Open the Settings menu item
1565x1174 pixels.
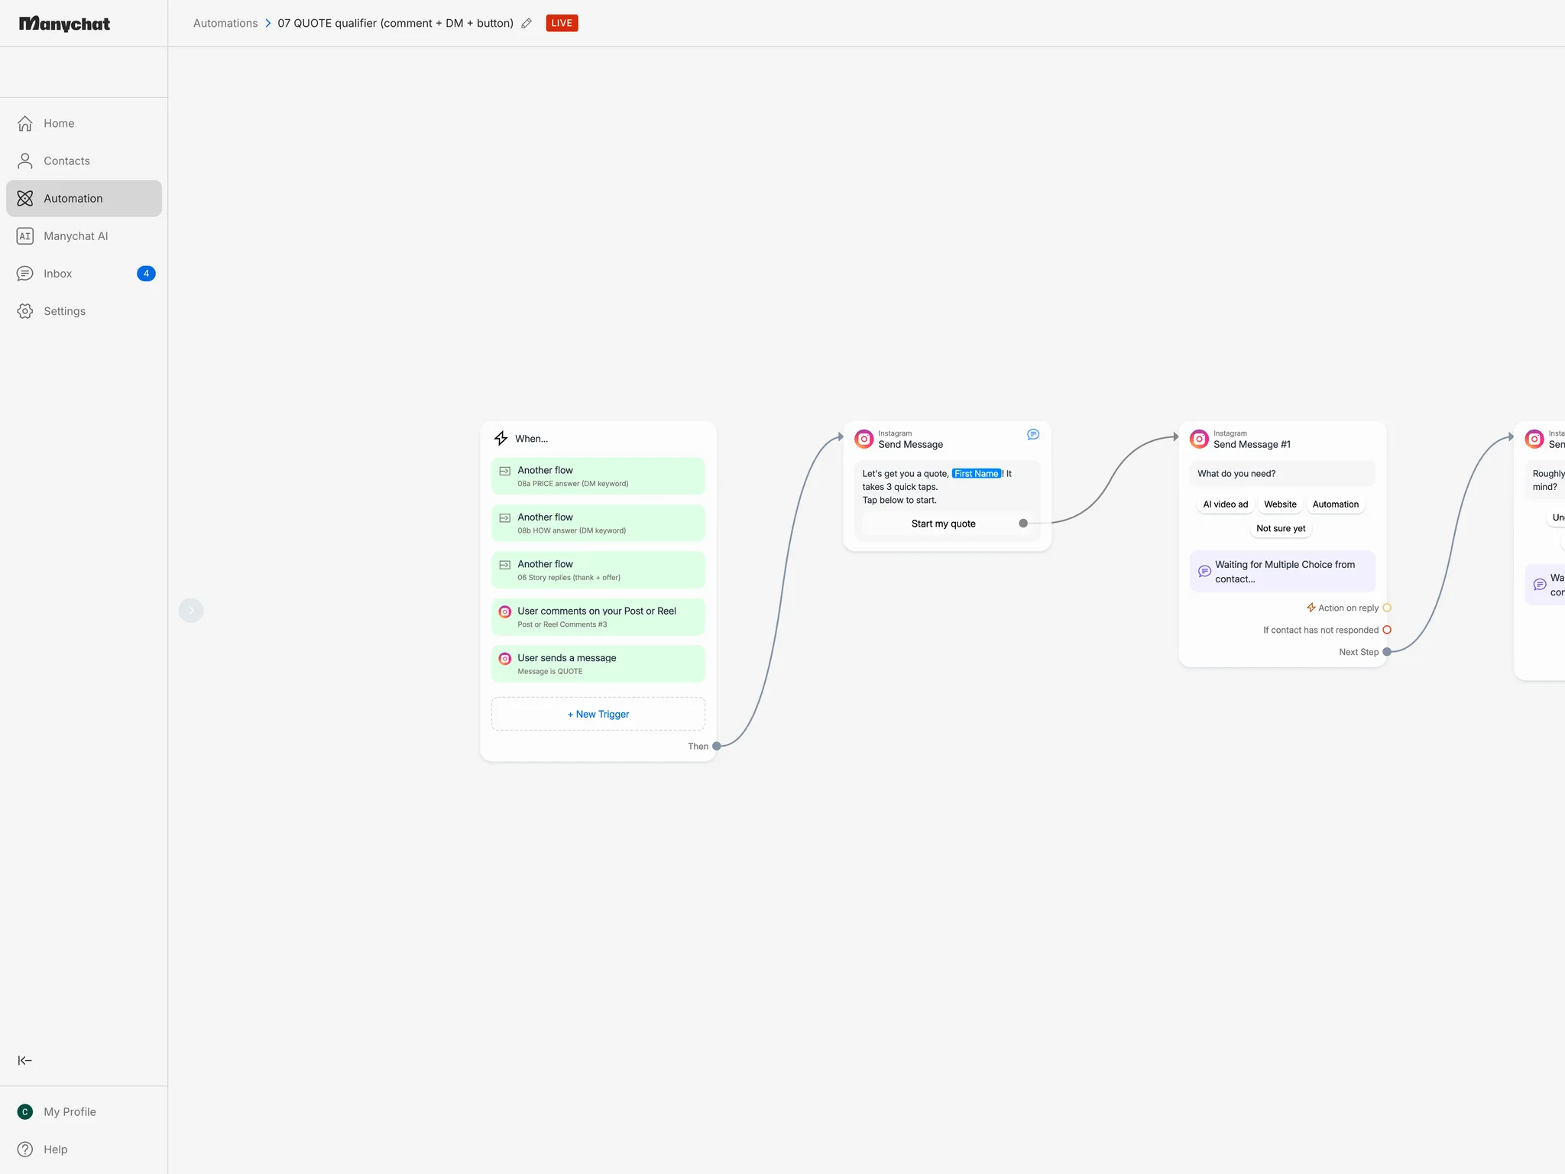point(84,311)
